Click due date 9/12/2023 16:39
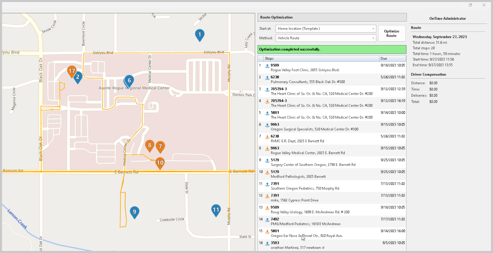Screen dimensions: 493x253 coord(393,101)
